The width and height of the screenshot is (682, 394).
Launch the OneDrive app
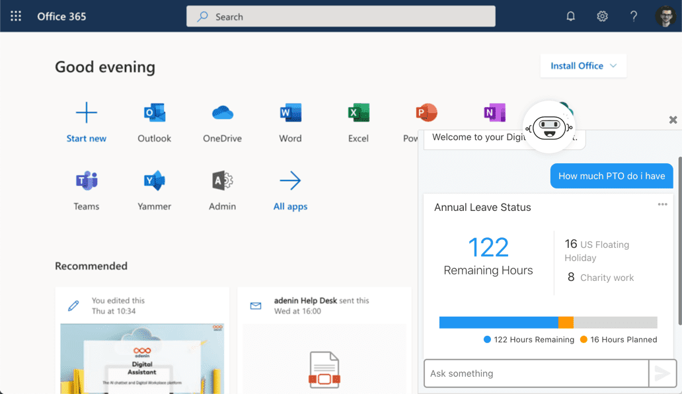click(222, 112)
